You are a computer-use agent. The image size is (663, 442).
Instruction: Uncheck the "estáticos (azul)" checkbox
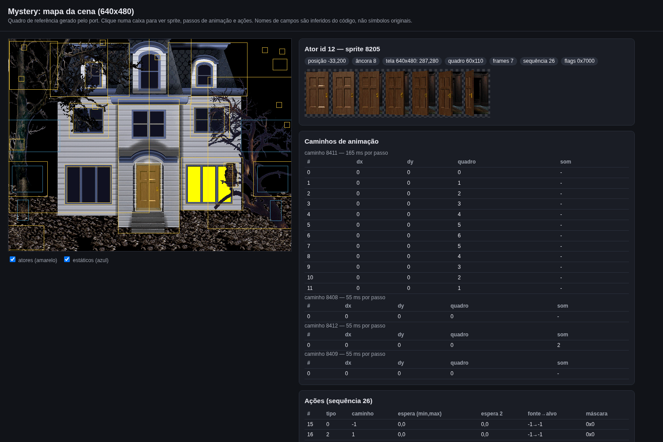pyautogui.click(x=67, y=259)
